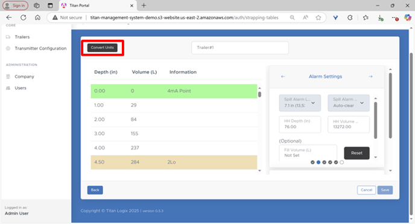Click the Reset button

coord(356,153)
